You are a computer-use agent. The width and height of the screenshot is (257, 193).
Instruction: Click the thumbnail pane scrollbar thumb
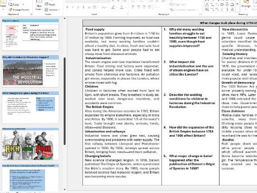64,101
